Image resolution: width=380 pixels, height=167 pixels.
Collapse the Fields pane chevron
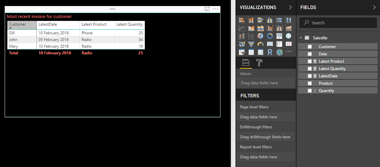pos(374,7)
